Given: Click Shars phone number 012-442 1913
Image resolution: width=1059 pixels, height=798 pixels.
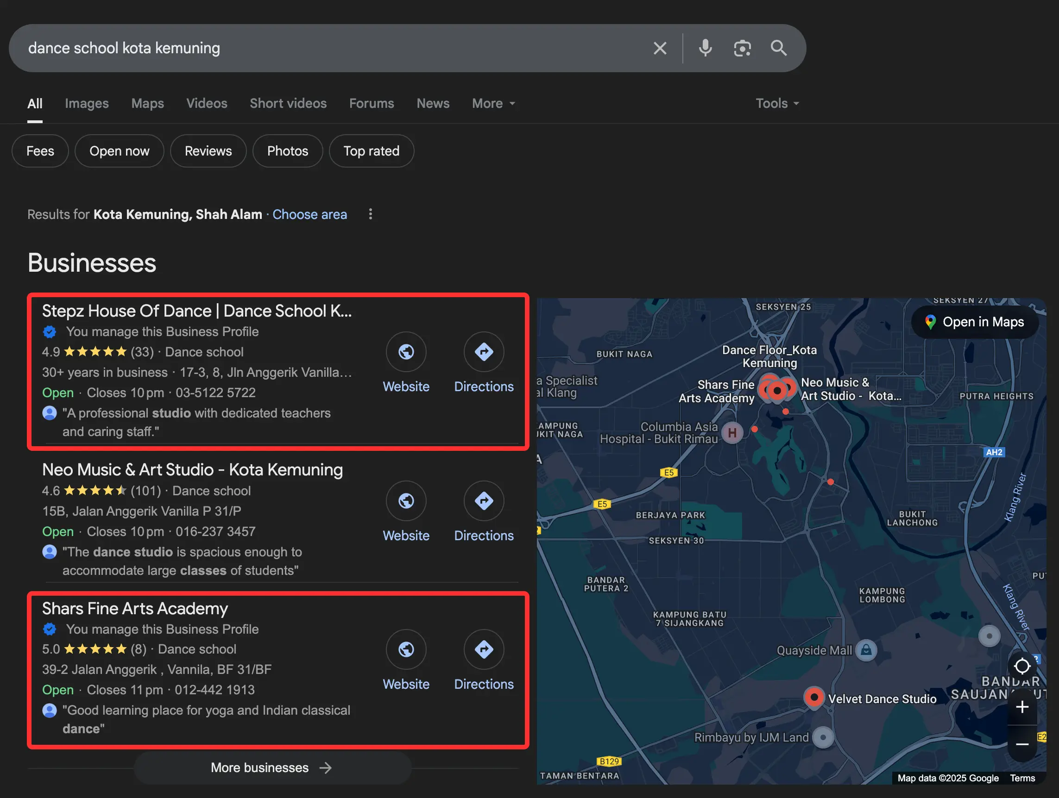Looking at the screenshot, I should point(214,690).
